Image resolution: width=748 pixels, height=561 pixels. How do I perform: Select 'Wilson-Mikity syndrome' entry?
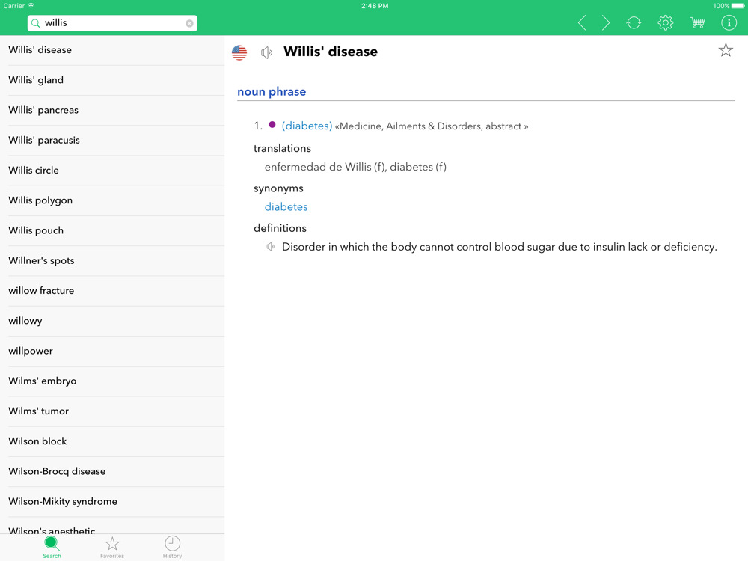pos(112,501)
